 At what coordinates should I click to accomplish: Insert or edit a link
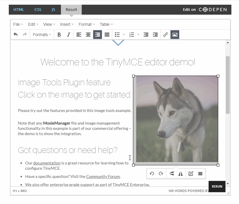point(165,35)
